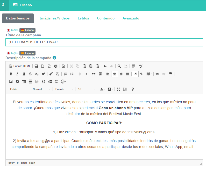Click the Anchor flag icon
Screen dimensions: 206x169
(170, 74)
